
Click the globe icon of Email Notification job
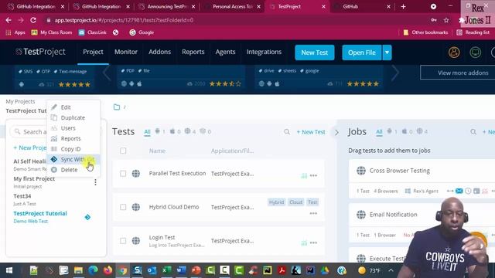point(361,215)
